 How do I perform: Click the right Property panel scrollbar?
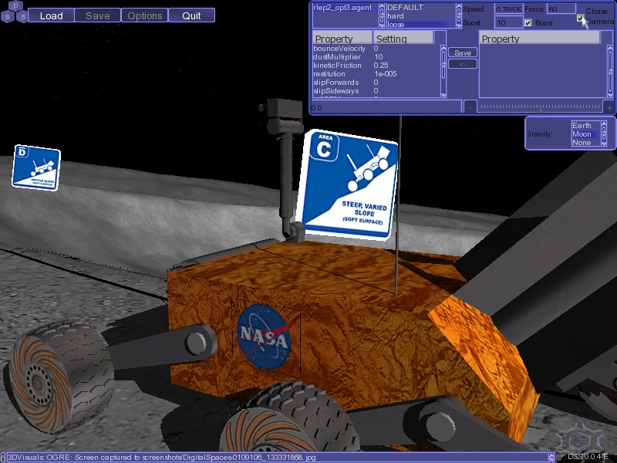[611, 71]
